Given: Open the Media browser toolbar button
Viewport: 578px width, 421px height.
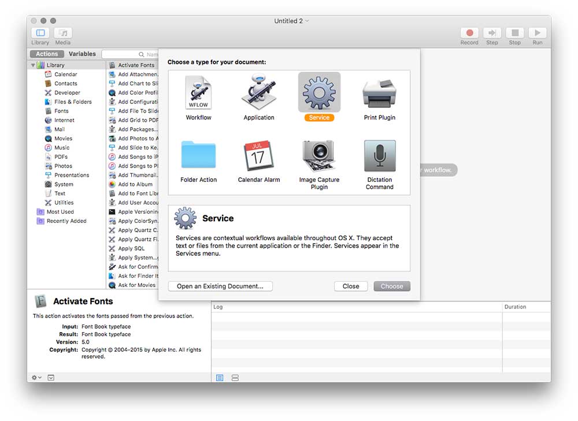Looking at the screenshot, I should pyautogui.click(x=63, y=33).
